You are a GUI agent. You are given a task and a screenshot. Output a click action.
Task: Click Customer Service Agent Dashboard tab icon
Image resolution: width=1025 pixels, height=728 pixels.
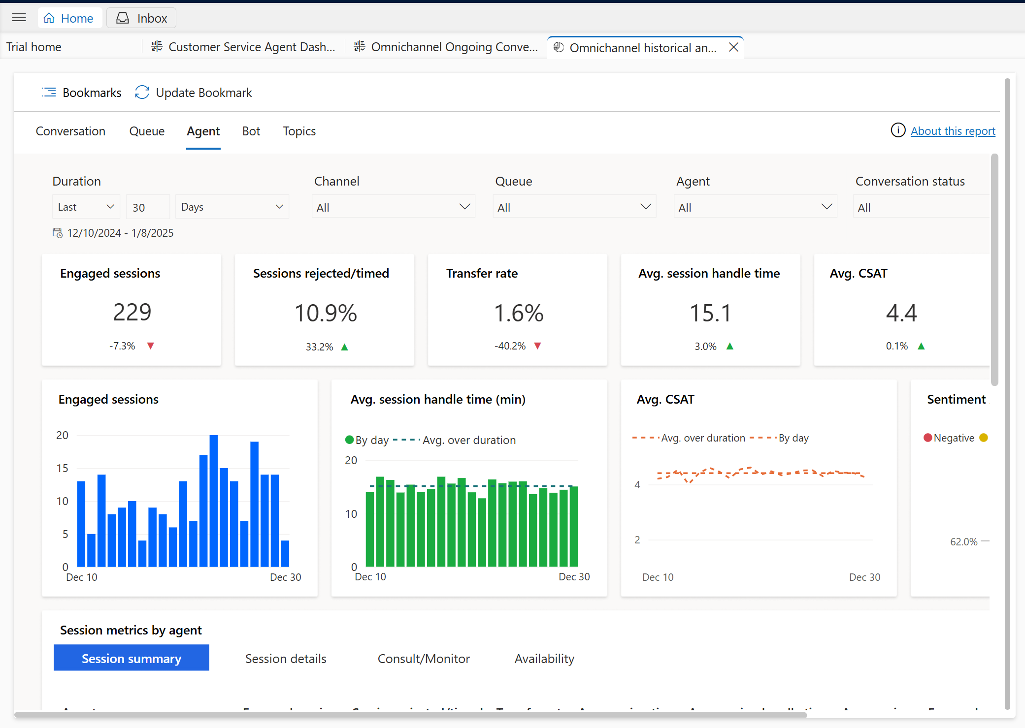click(x=157, y=47)
